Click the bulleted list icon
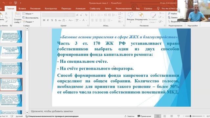Viewport: 210px width, 118px height. click(x=93, y=15)
